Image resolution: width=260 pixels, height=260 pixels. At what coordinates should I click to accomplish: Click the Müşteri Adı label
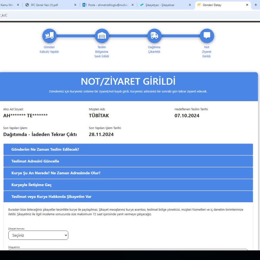click(97, 109)
